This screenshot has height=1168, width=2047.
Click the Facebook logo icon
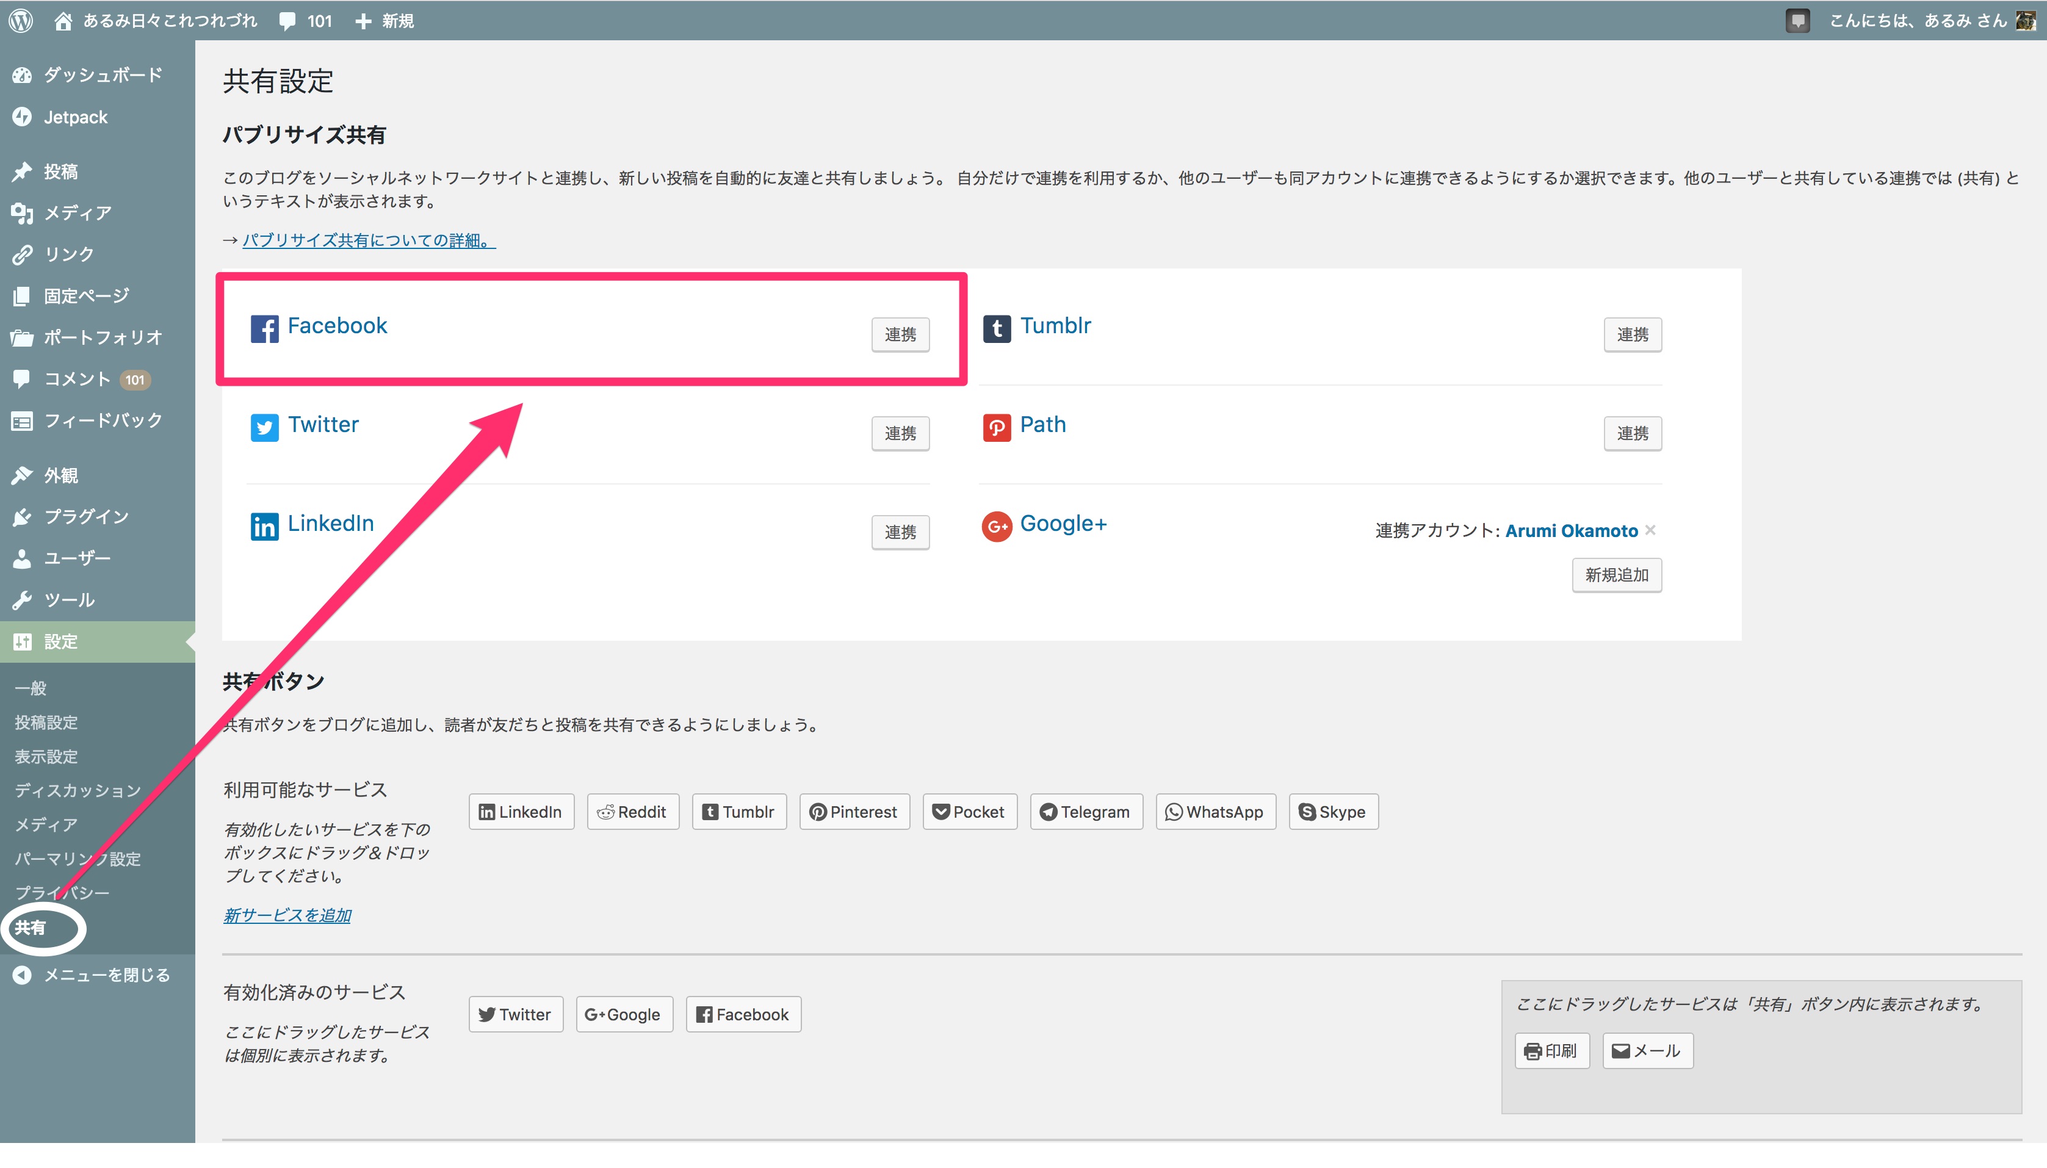[264, 328]
